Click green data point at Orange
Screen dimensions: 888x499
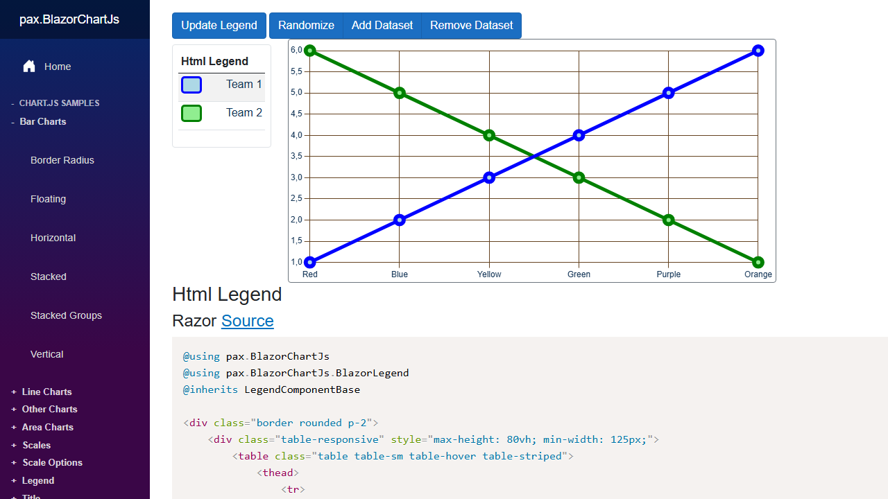click(758, 262)
